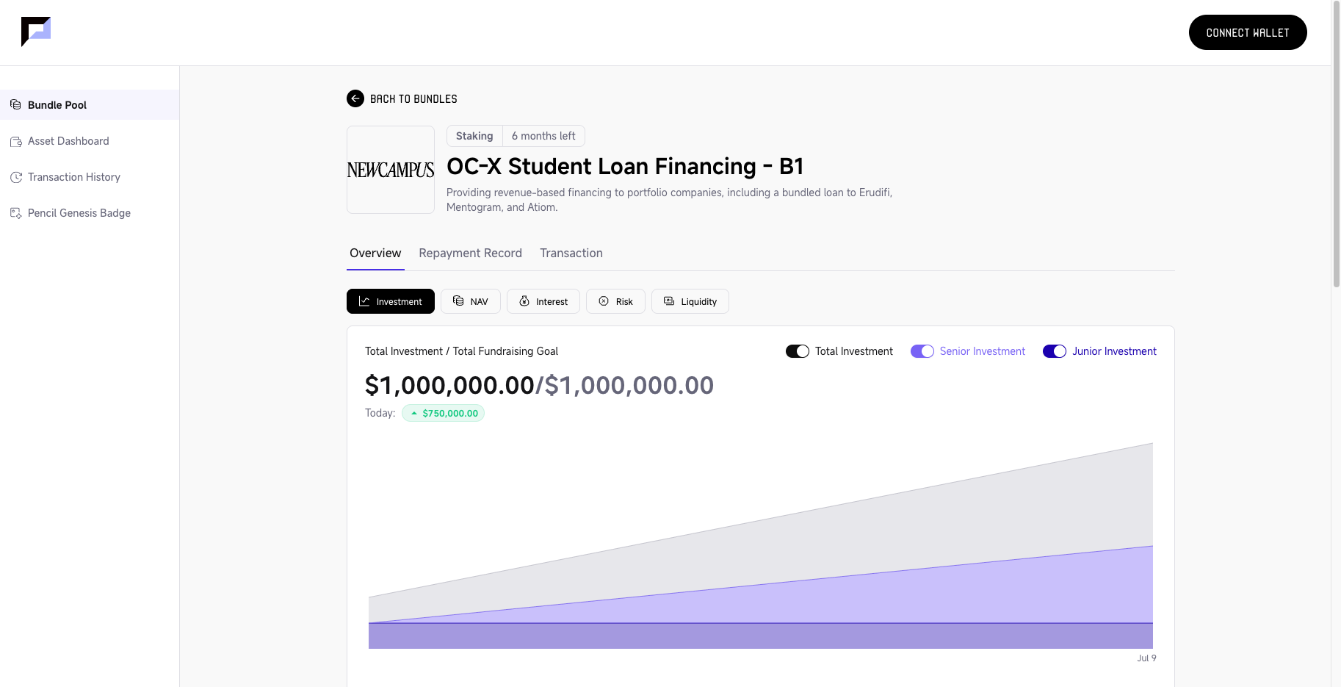
Task: Click the Transaction History clock icon
Action: pyautogui.click(x=15, y=177)
